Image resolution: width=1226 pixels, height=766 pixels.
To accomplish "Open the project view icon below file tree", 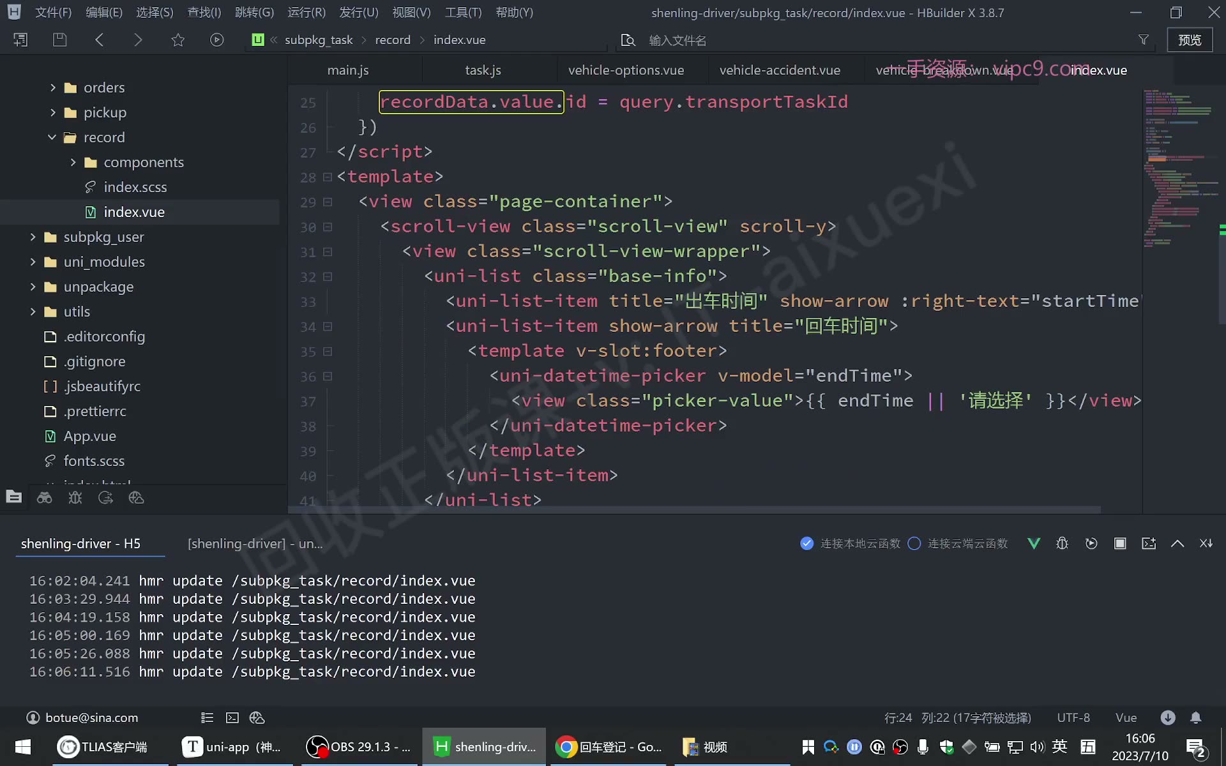I will coord(14,497).
